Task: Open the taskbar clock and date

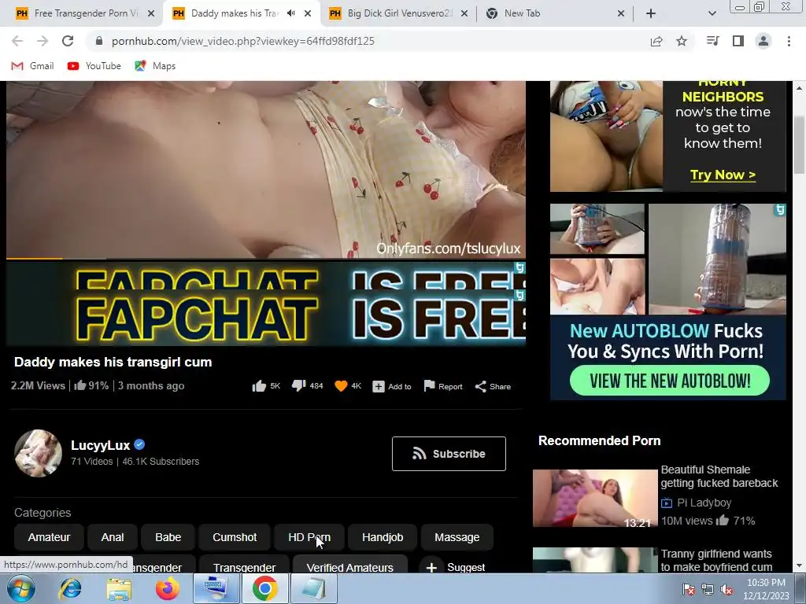Action: coord(766,589)
